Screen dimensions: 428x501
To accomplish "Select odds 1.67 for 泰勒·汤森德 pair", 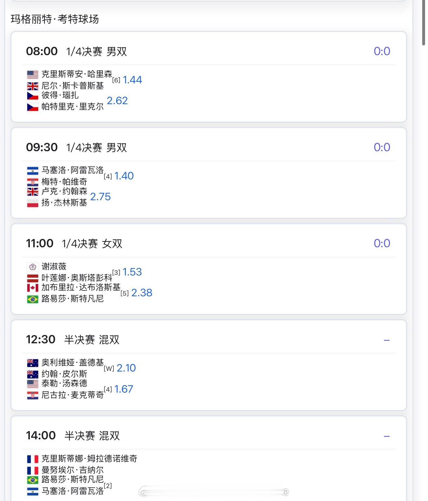I will (x=124, y=389).
